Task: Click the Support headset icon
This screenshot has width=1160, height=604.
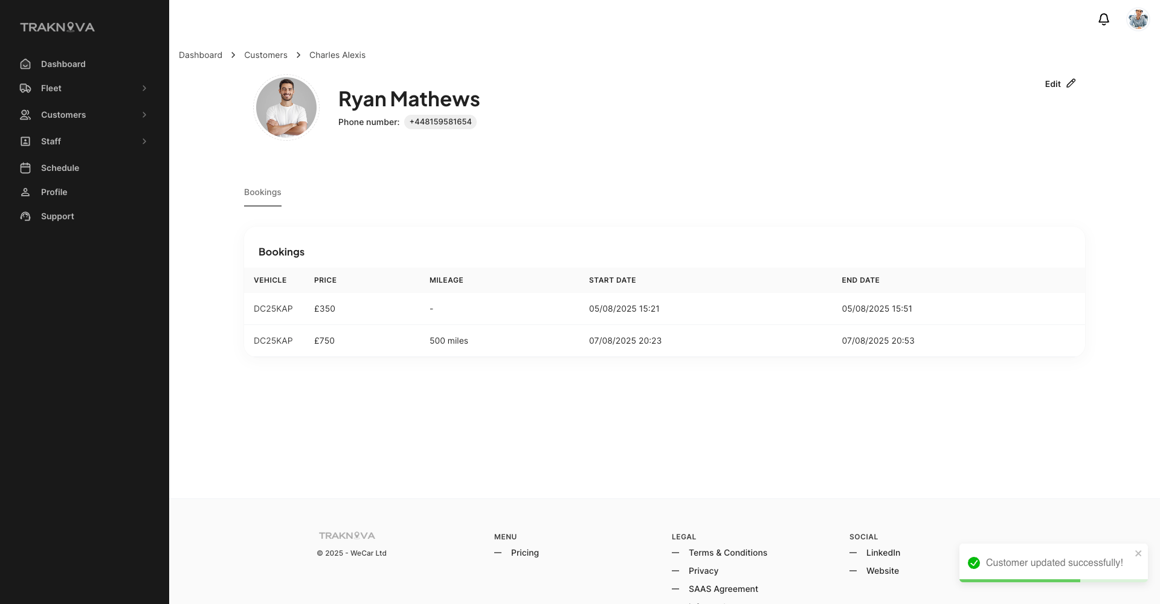Action: click(x=25, y=216)
